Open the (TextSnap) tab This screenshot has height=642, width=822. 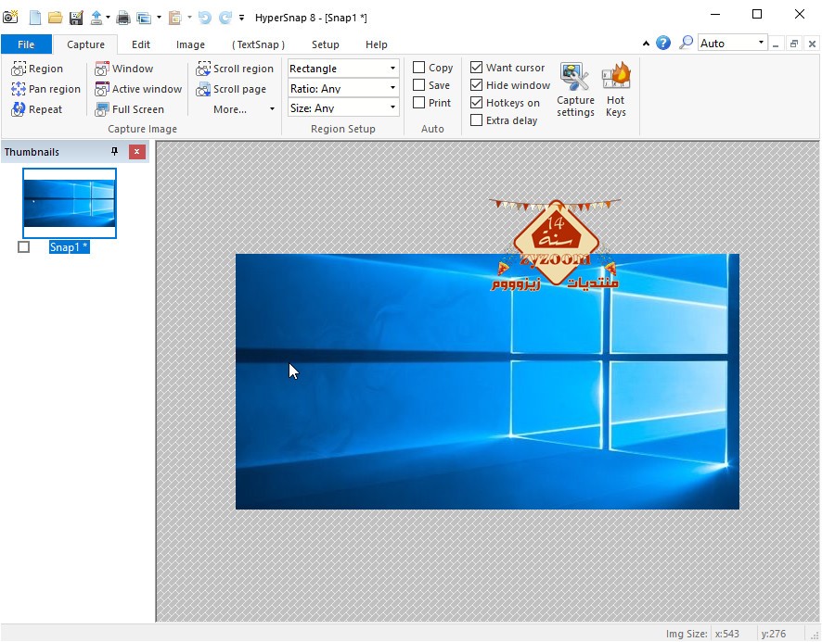click(258, 44)
